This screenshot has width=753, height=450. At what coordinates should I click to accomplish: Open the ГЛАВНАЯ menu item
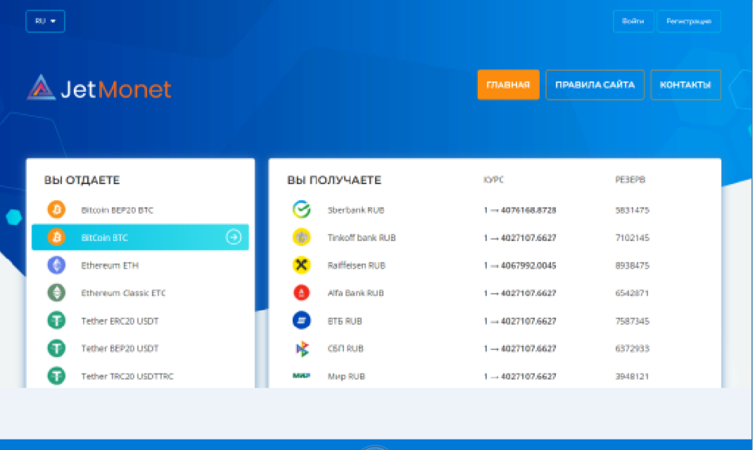(x=508, y=85)
